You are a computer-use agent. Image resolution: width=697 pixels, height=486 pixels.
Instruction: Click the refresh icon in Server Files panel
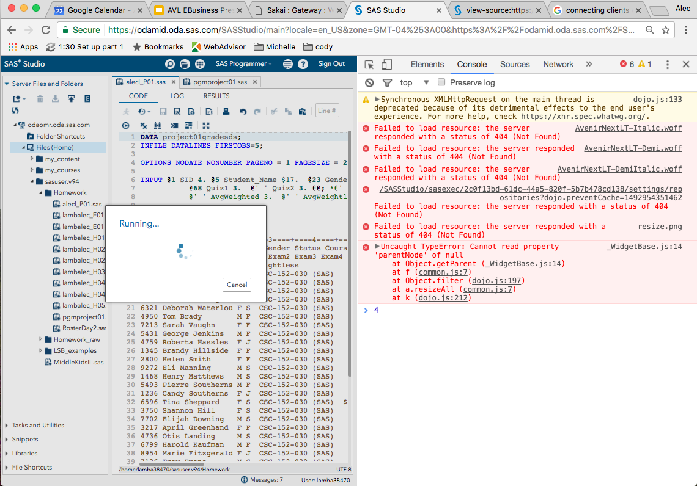(15, 111)
